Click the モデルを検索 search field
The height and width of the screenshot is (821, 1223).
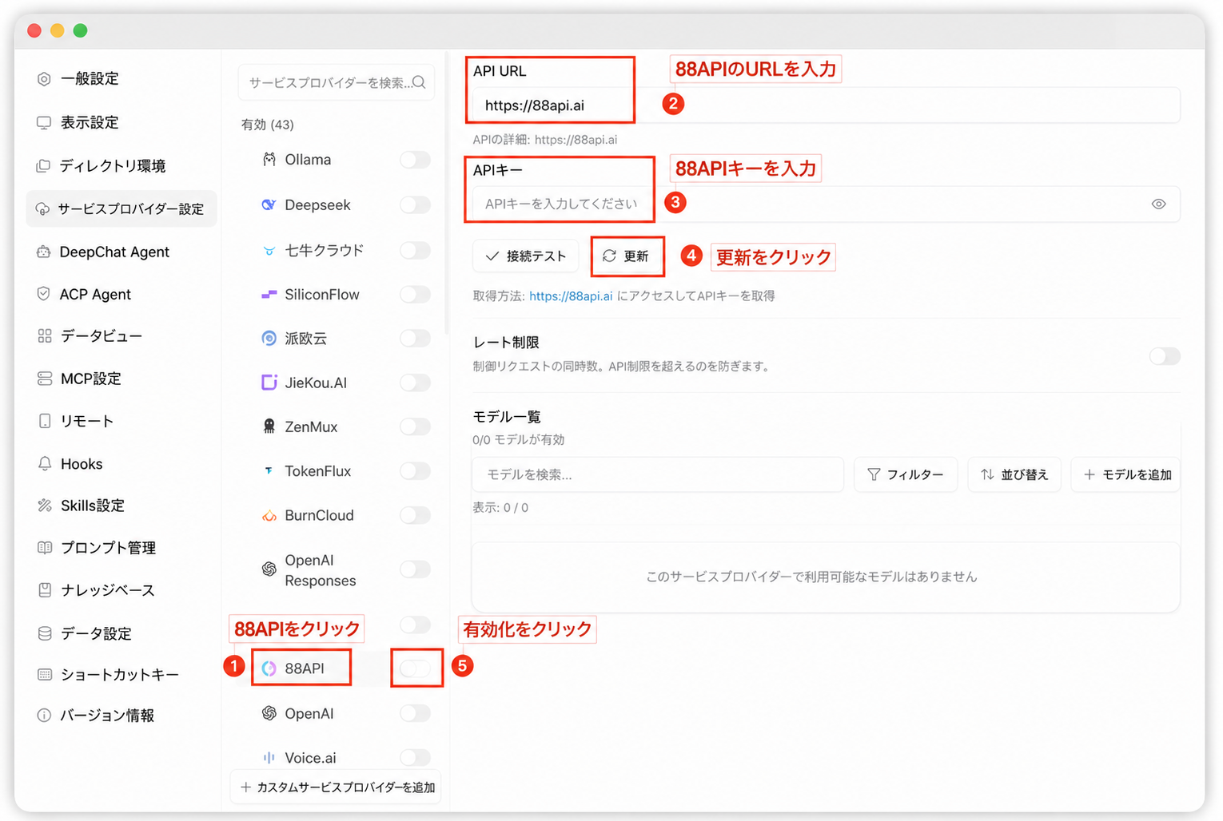pyautogui.click(x=658, y=474)
